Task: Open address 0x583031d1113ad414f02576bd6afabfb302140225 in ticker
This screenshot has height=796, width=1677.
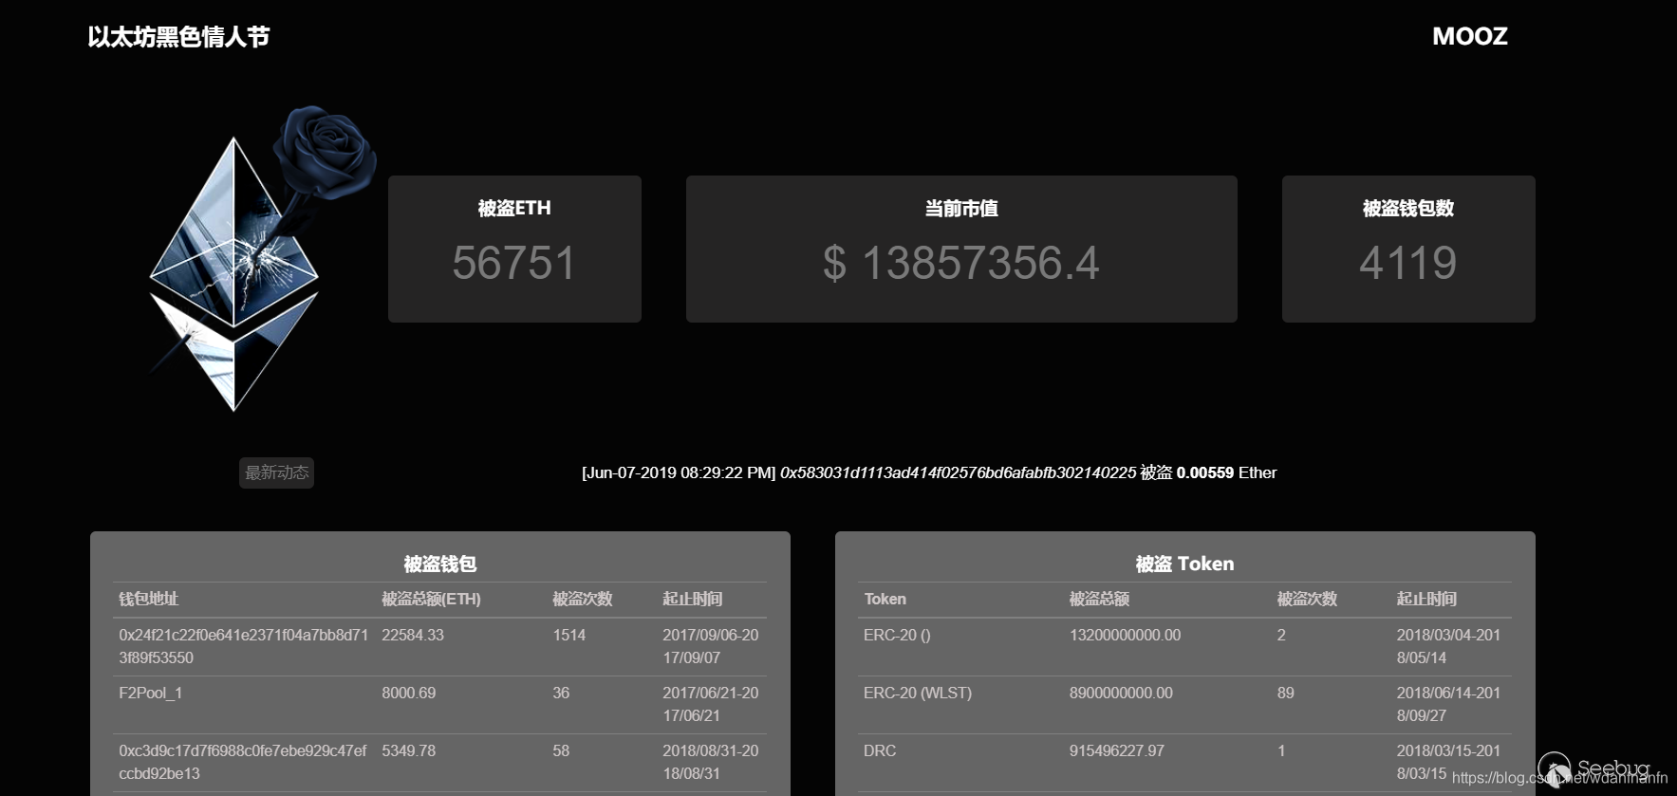Action: 958,472
